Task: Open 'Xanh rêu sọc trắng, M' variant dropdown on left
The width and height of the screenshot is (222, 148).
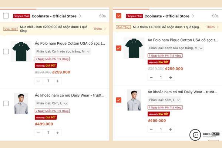Action: click(63, 51)
